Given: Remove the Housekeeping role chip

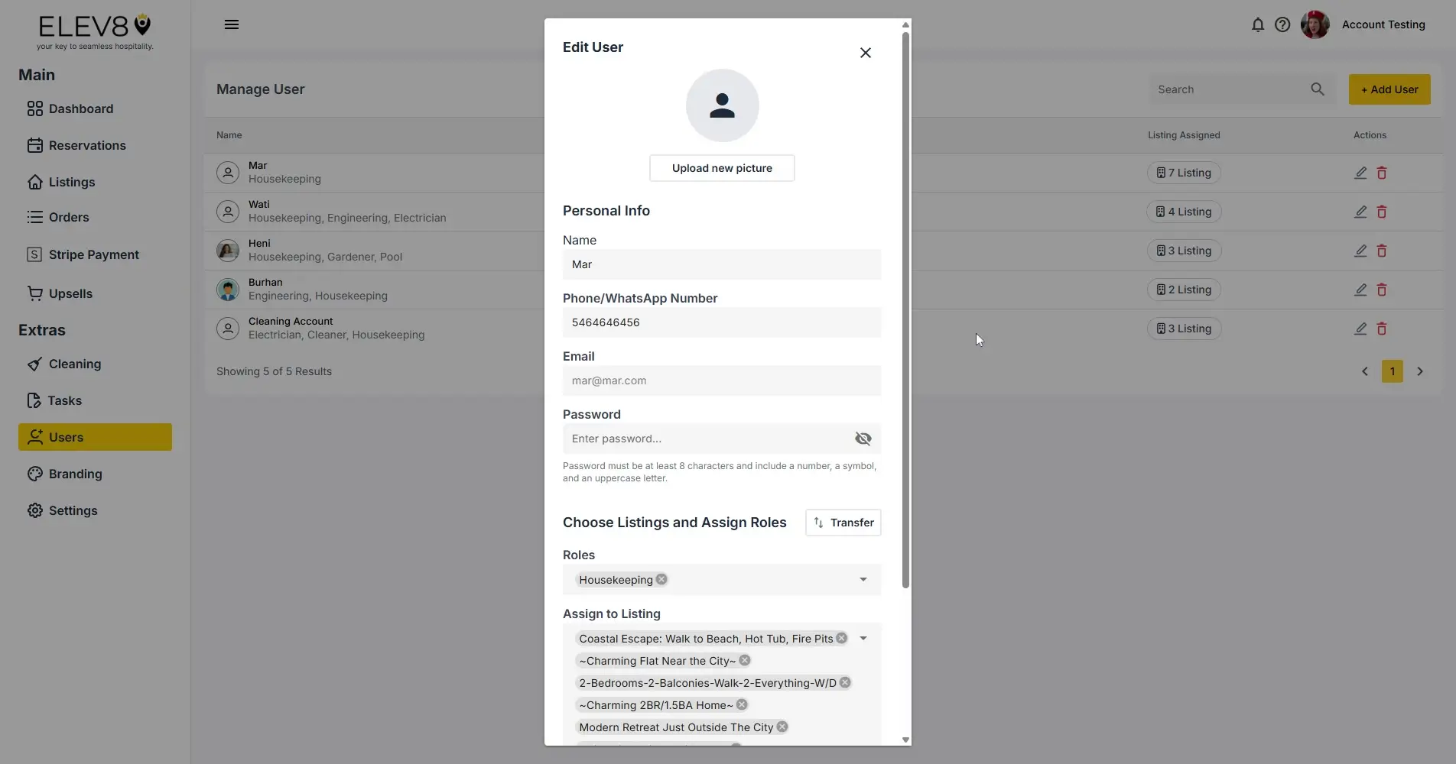Looking at the screenshot, I should pos(661,579).
